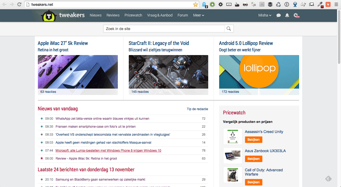The height and width of the screenshot is (187, 341).
Task: Open 'Review - Apple iMac 5k' news row
Action: [123, 159]
